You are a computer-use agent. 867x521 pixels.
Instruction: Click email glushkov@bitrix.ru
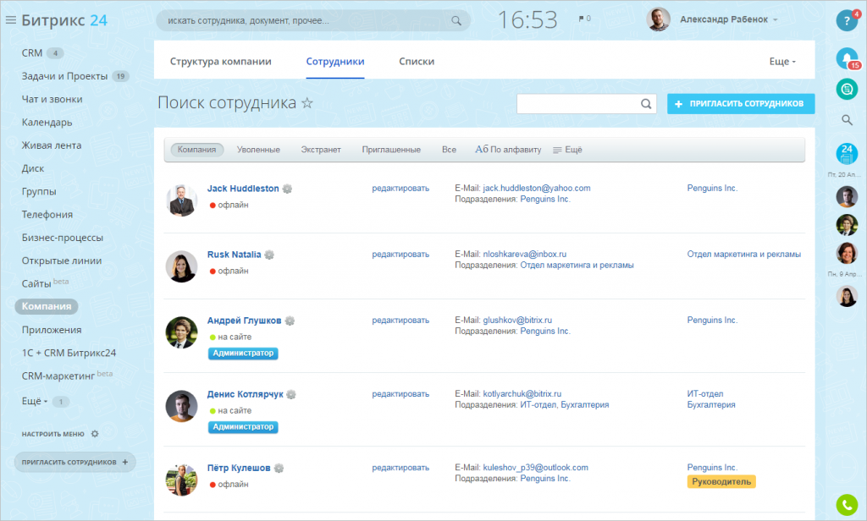517,321
